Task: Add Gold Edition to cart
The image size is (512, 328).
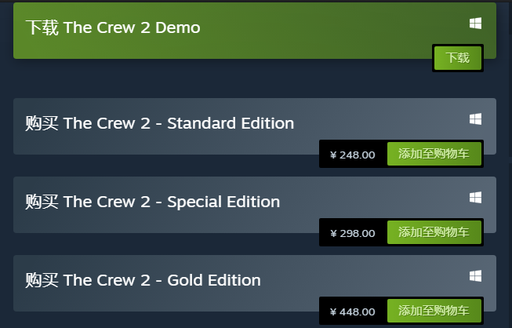Action: coord(434,311)
